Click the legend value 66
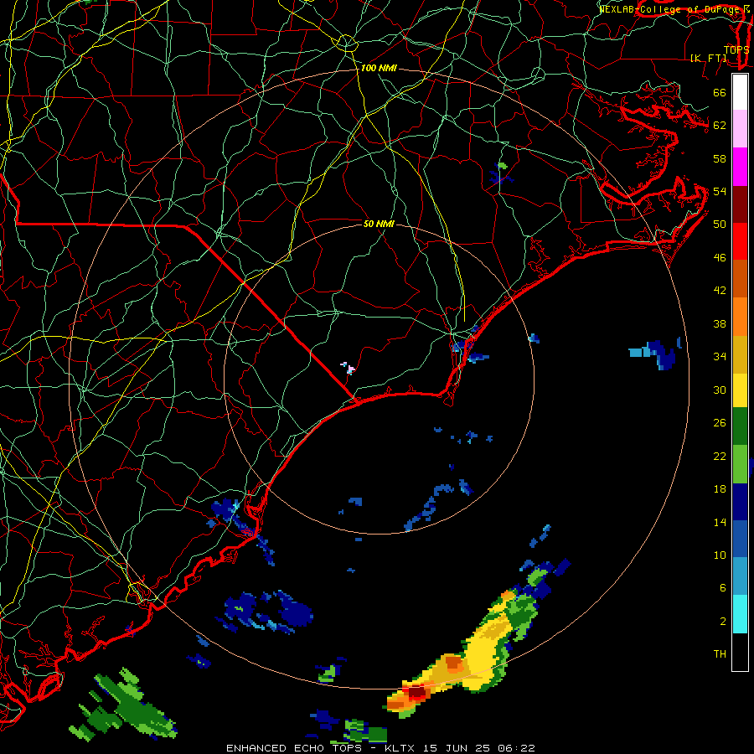The width and height of the screenshot is (754, 754). (x=720, y=92)
